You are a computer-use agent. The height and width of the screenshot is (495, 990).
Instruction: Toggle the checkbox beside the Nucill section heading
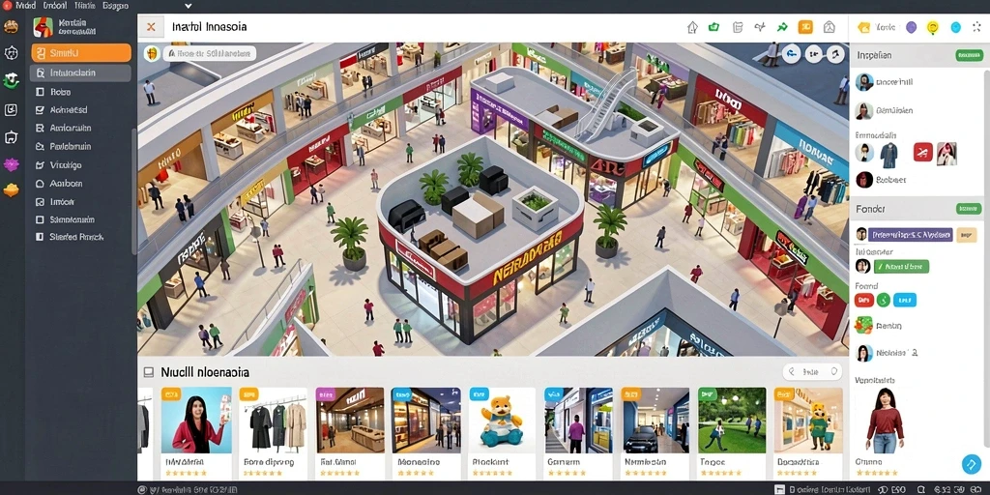pos(148,372)
